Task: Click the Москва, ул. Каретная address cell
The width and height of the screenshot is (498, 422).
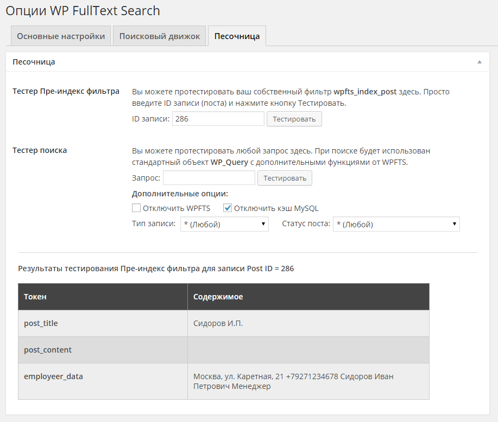Action: coord(308,381)
